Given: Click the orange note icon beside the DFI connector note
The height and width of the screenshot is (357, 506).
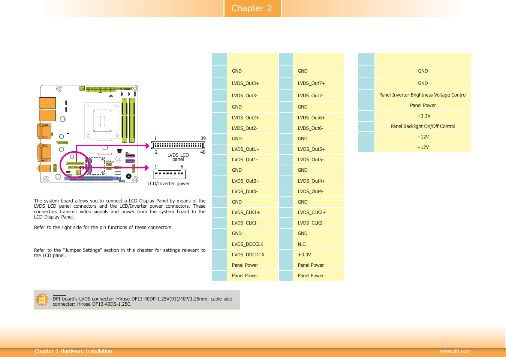Looking at the screenshot, I should pos(42,300).
